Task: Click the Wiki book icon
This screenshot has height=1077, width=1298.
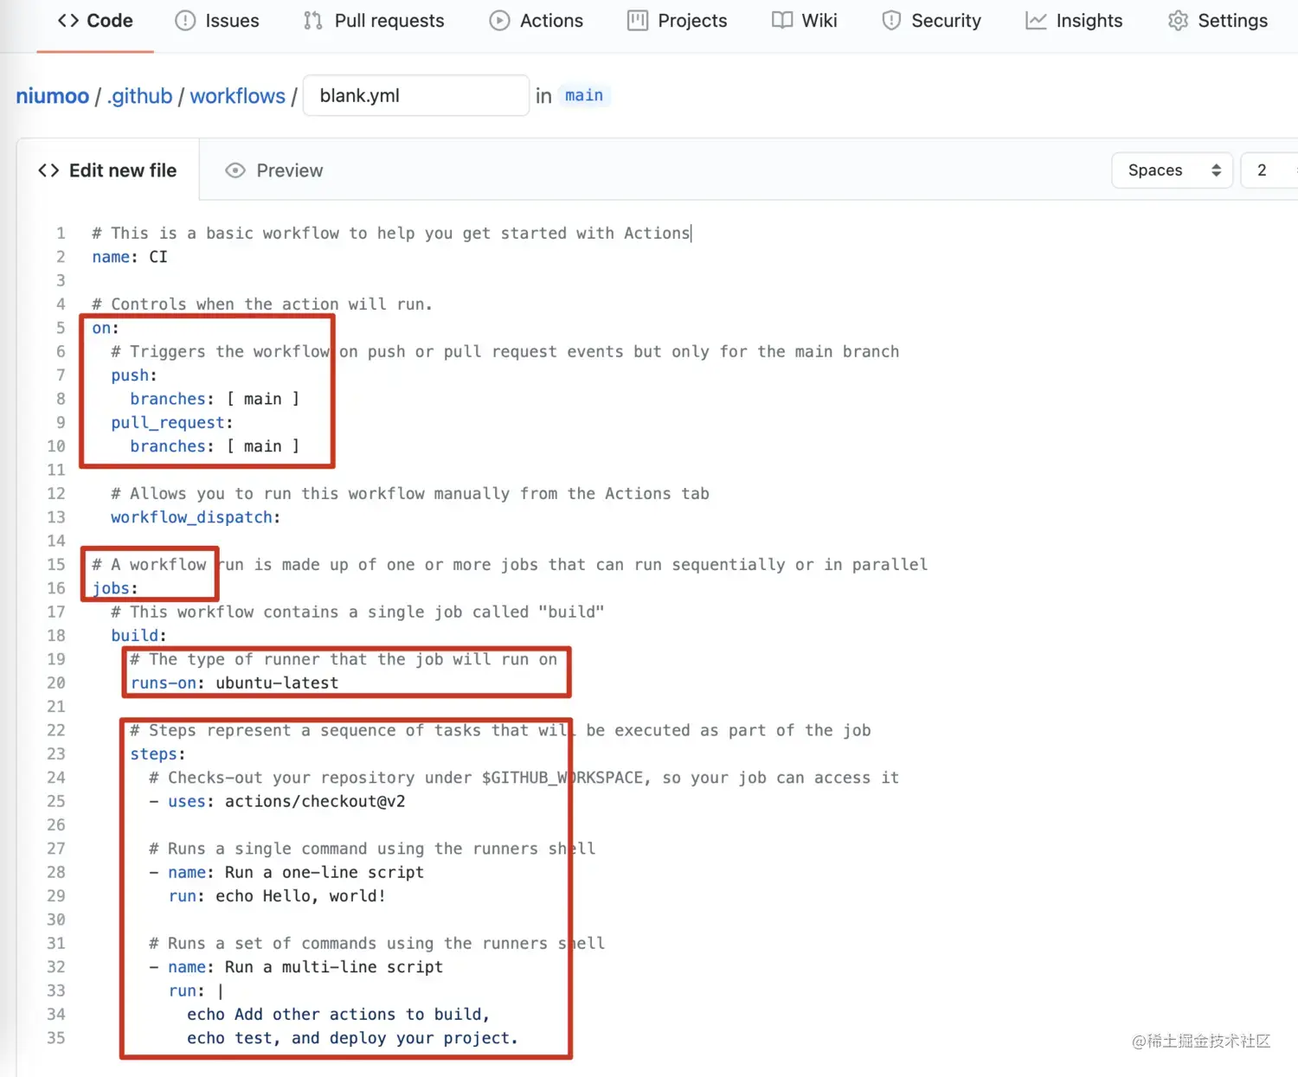Action: tap(782, 21)
